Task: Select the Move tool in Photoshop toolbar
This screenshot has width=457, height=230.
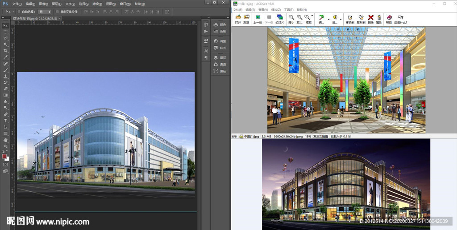Action: [6, 26]
